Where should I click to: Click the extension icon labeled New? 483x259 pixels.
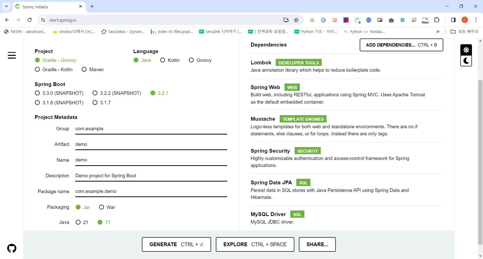click(425, 20)
